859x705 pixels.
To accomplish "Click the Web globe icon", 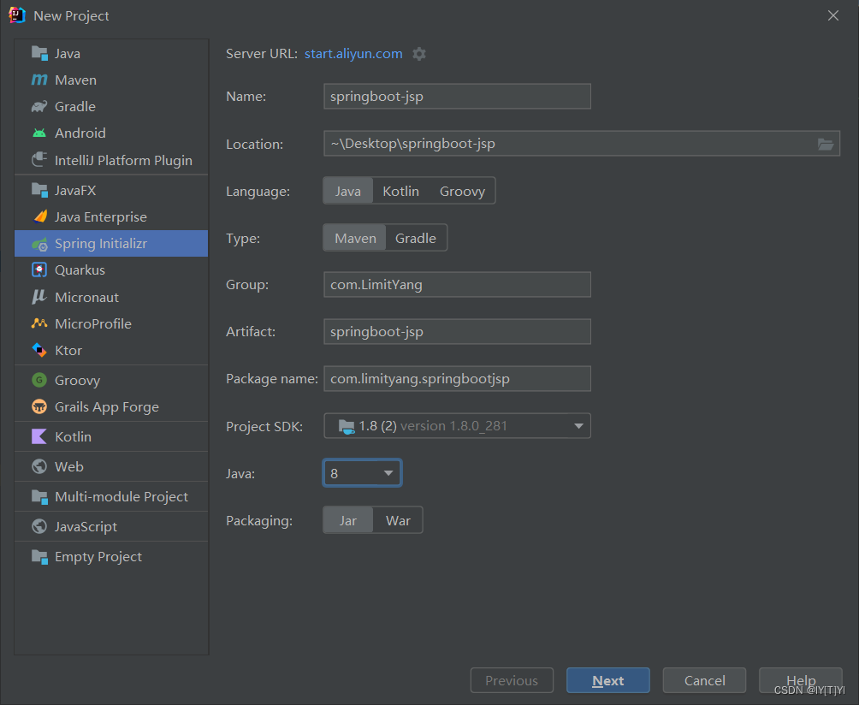I will [x=39, y=466].
